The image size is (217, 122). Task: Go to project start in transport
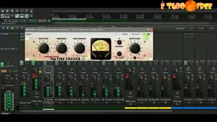pyautogui.click(x=3, y=28)
